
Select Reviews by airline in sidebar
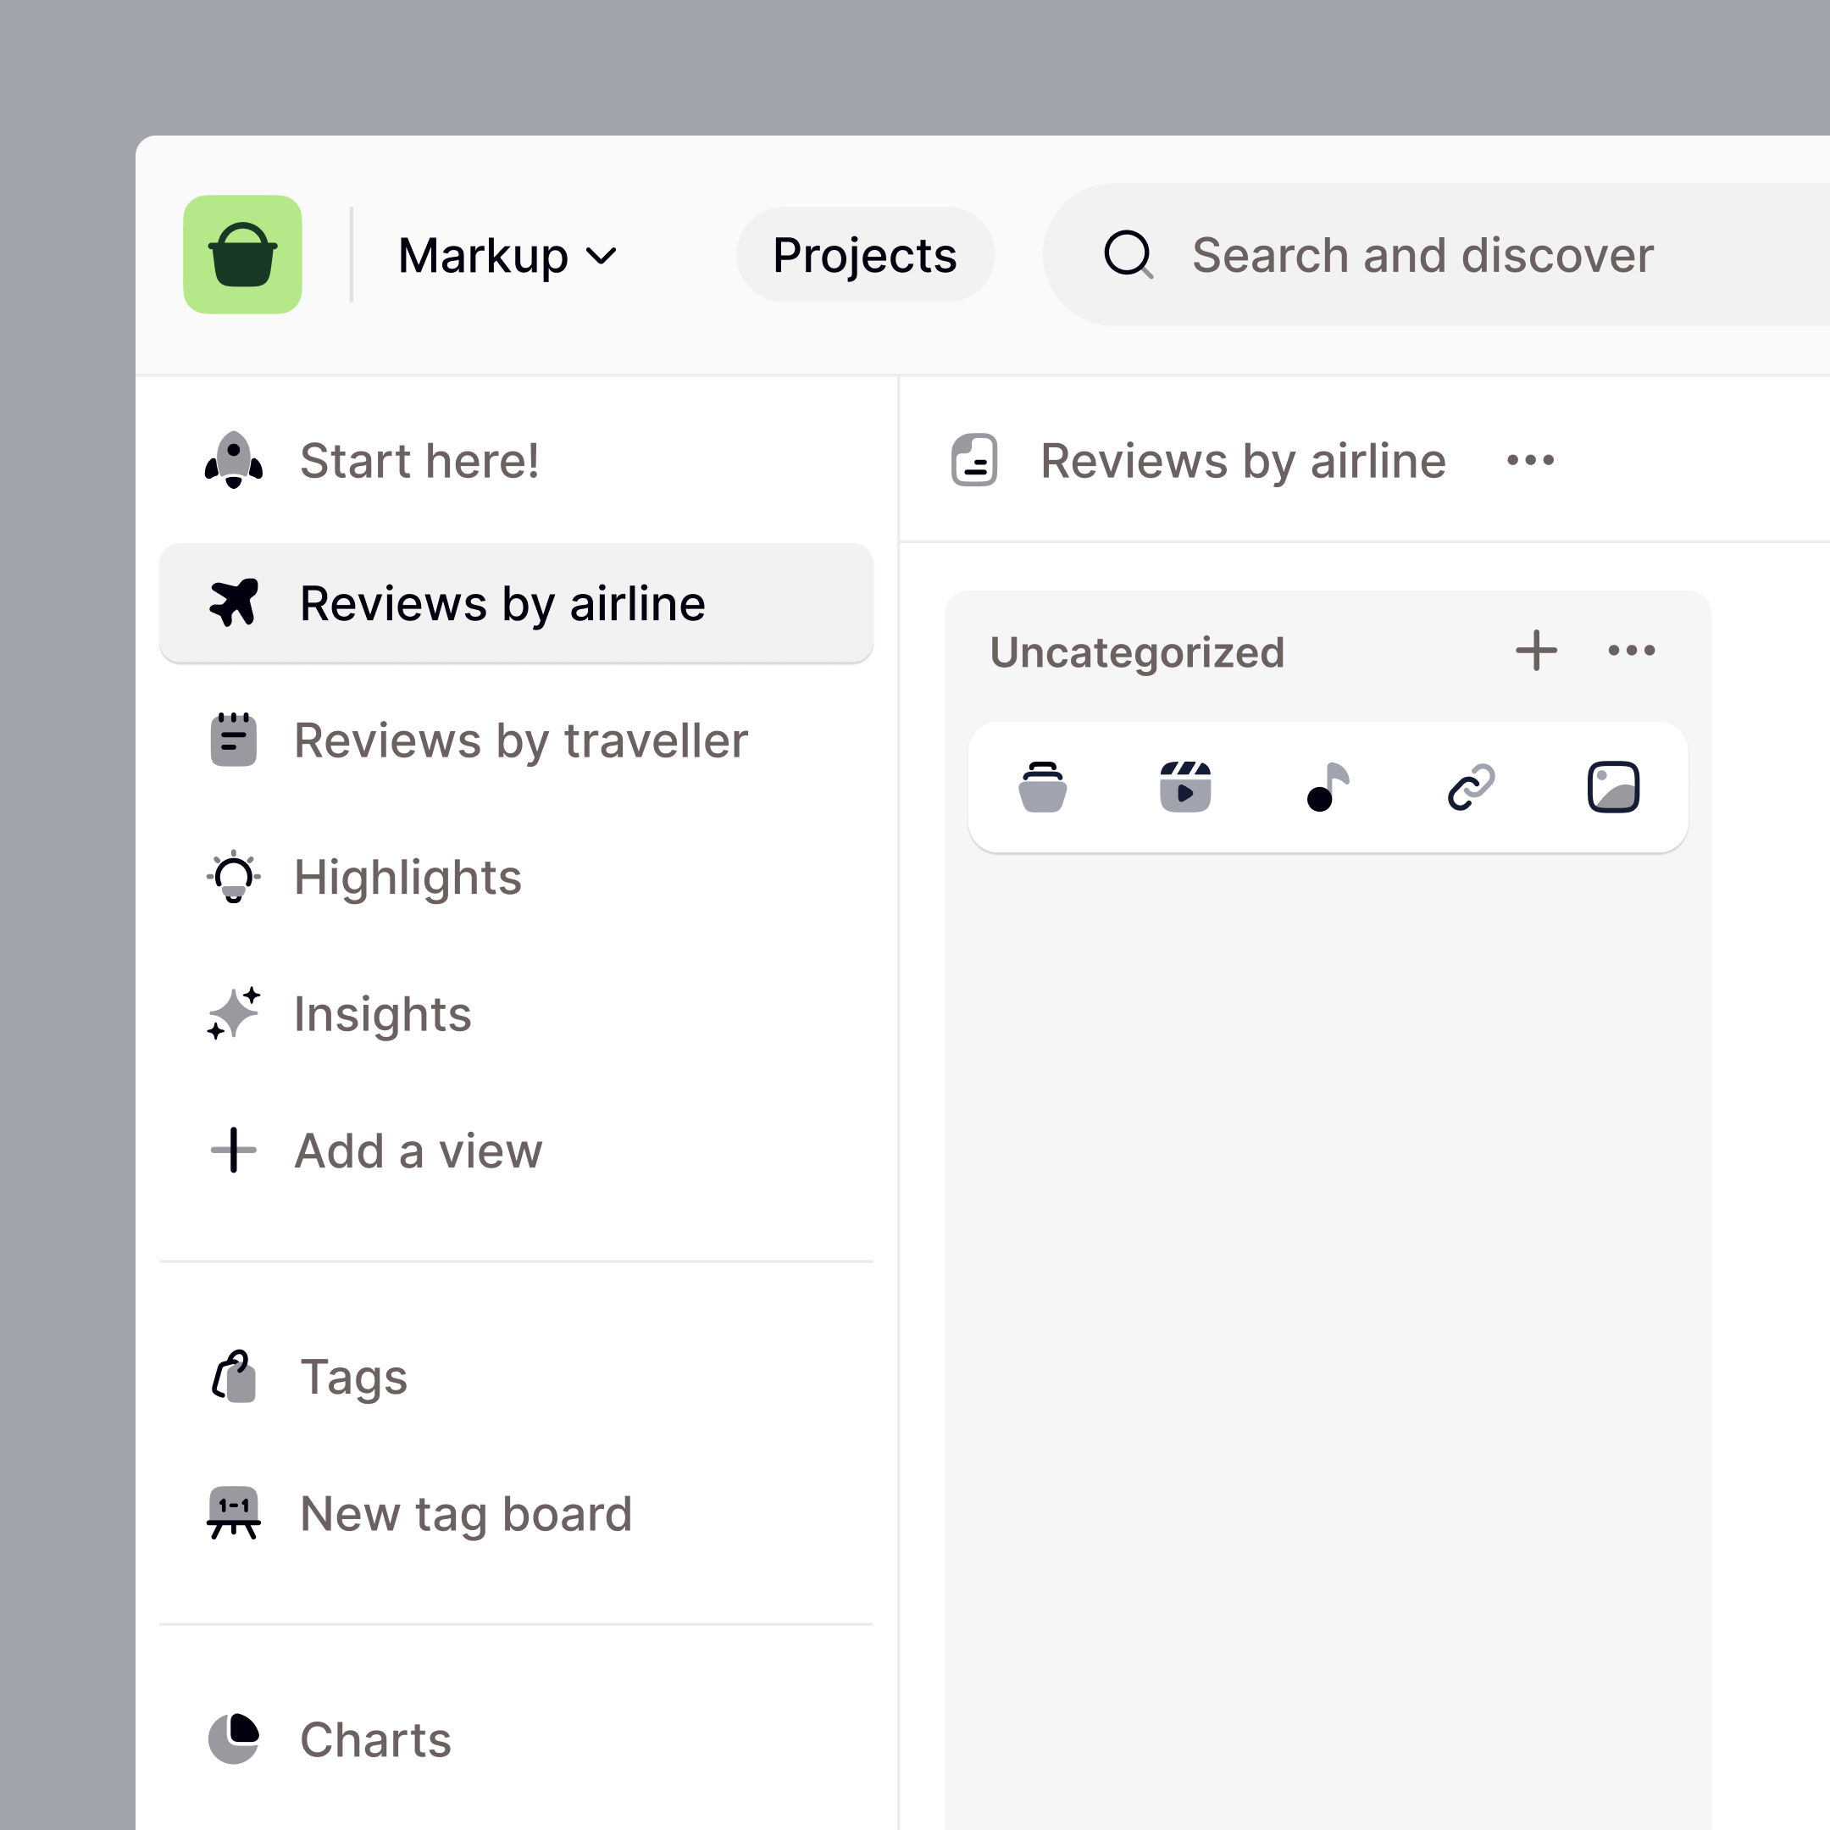516,603
